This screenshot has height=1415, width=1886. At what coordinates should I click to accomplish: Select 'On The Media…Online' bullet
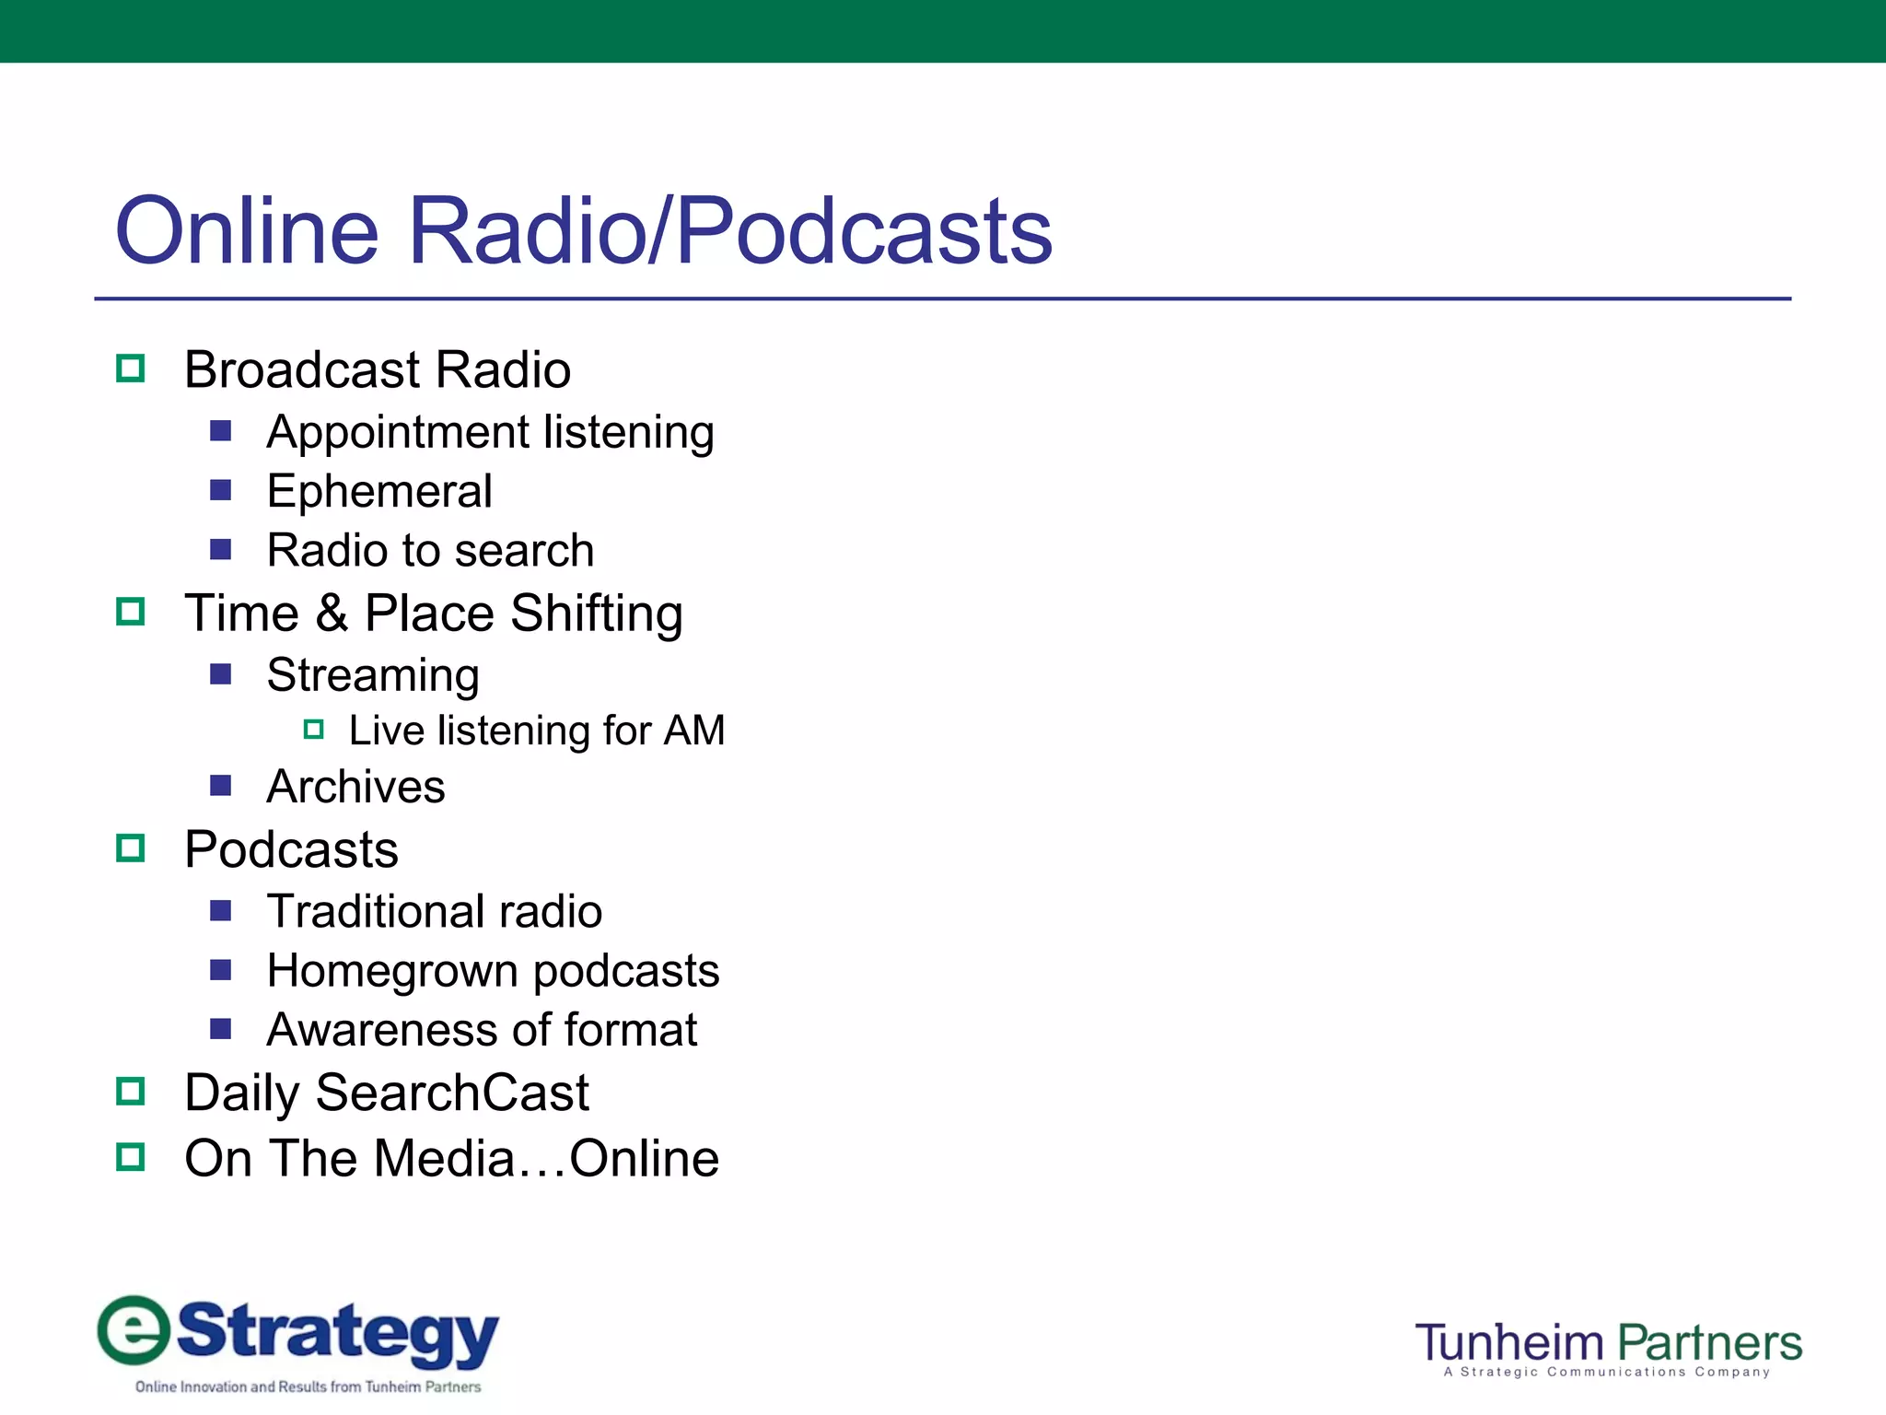click(x=452, y=1158)
